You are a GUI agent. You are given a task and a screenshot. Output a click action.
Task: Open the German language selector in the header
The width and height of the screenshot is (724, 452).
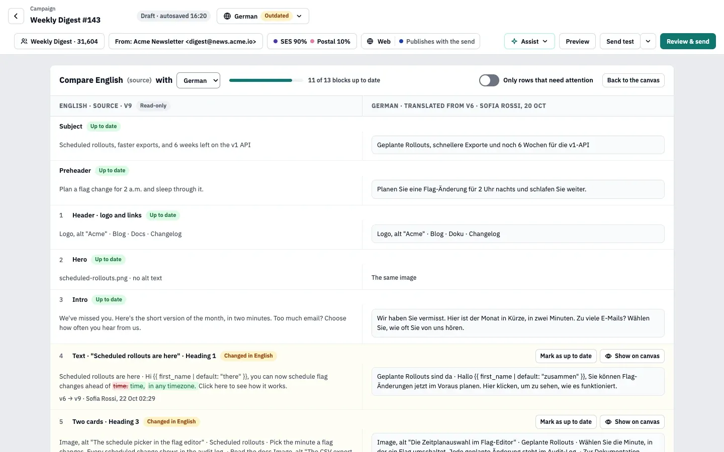tap(262, 16)
